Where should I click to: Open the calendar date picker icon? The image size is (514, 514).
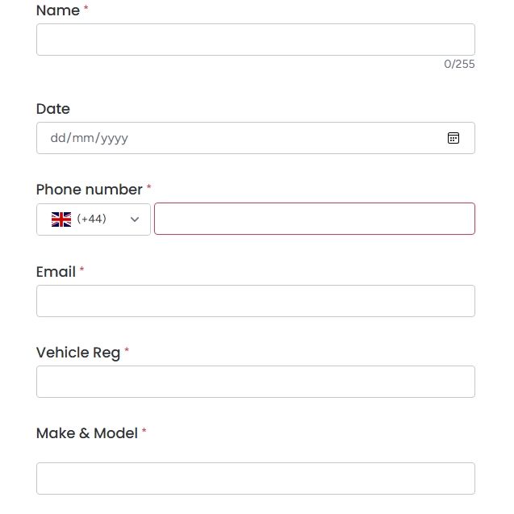click(453, 138)
